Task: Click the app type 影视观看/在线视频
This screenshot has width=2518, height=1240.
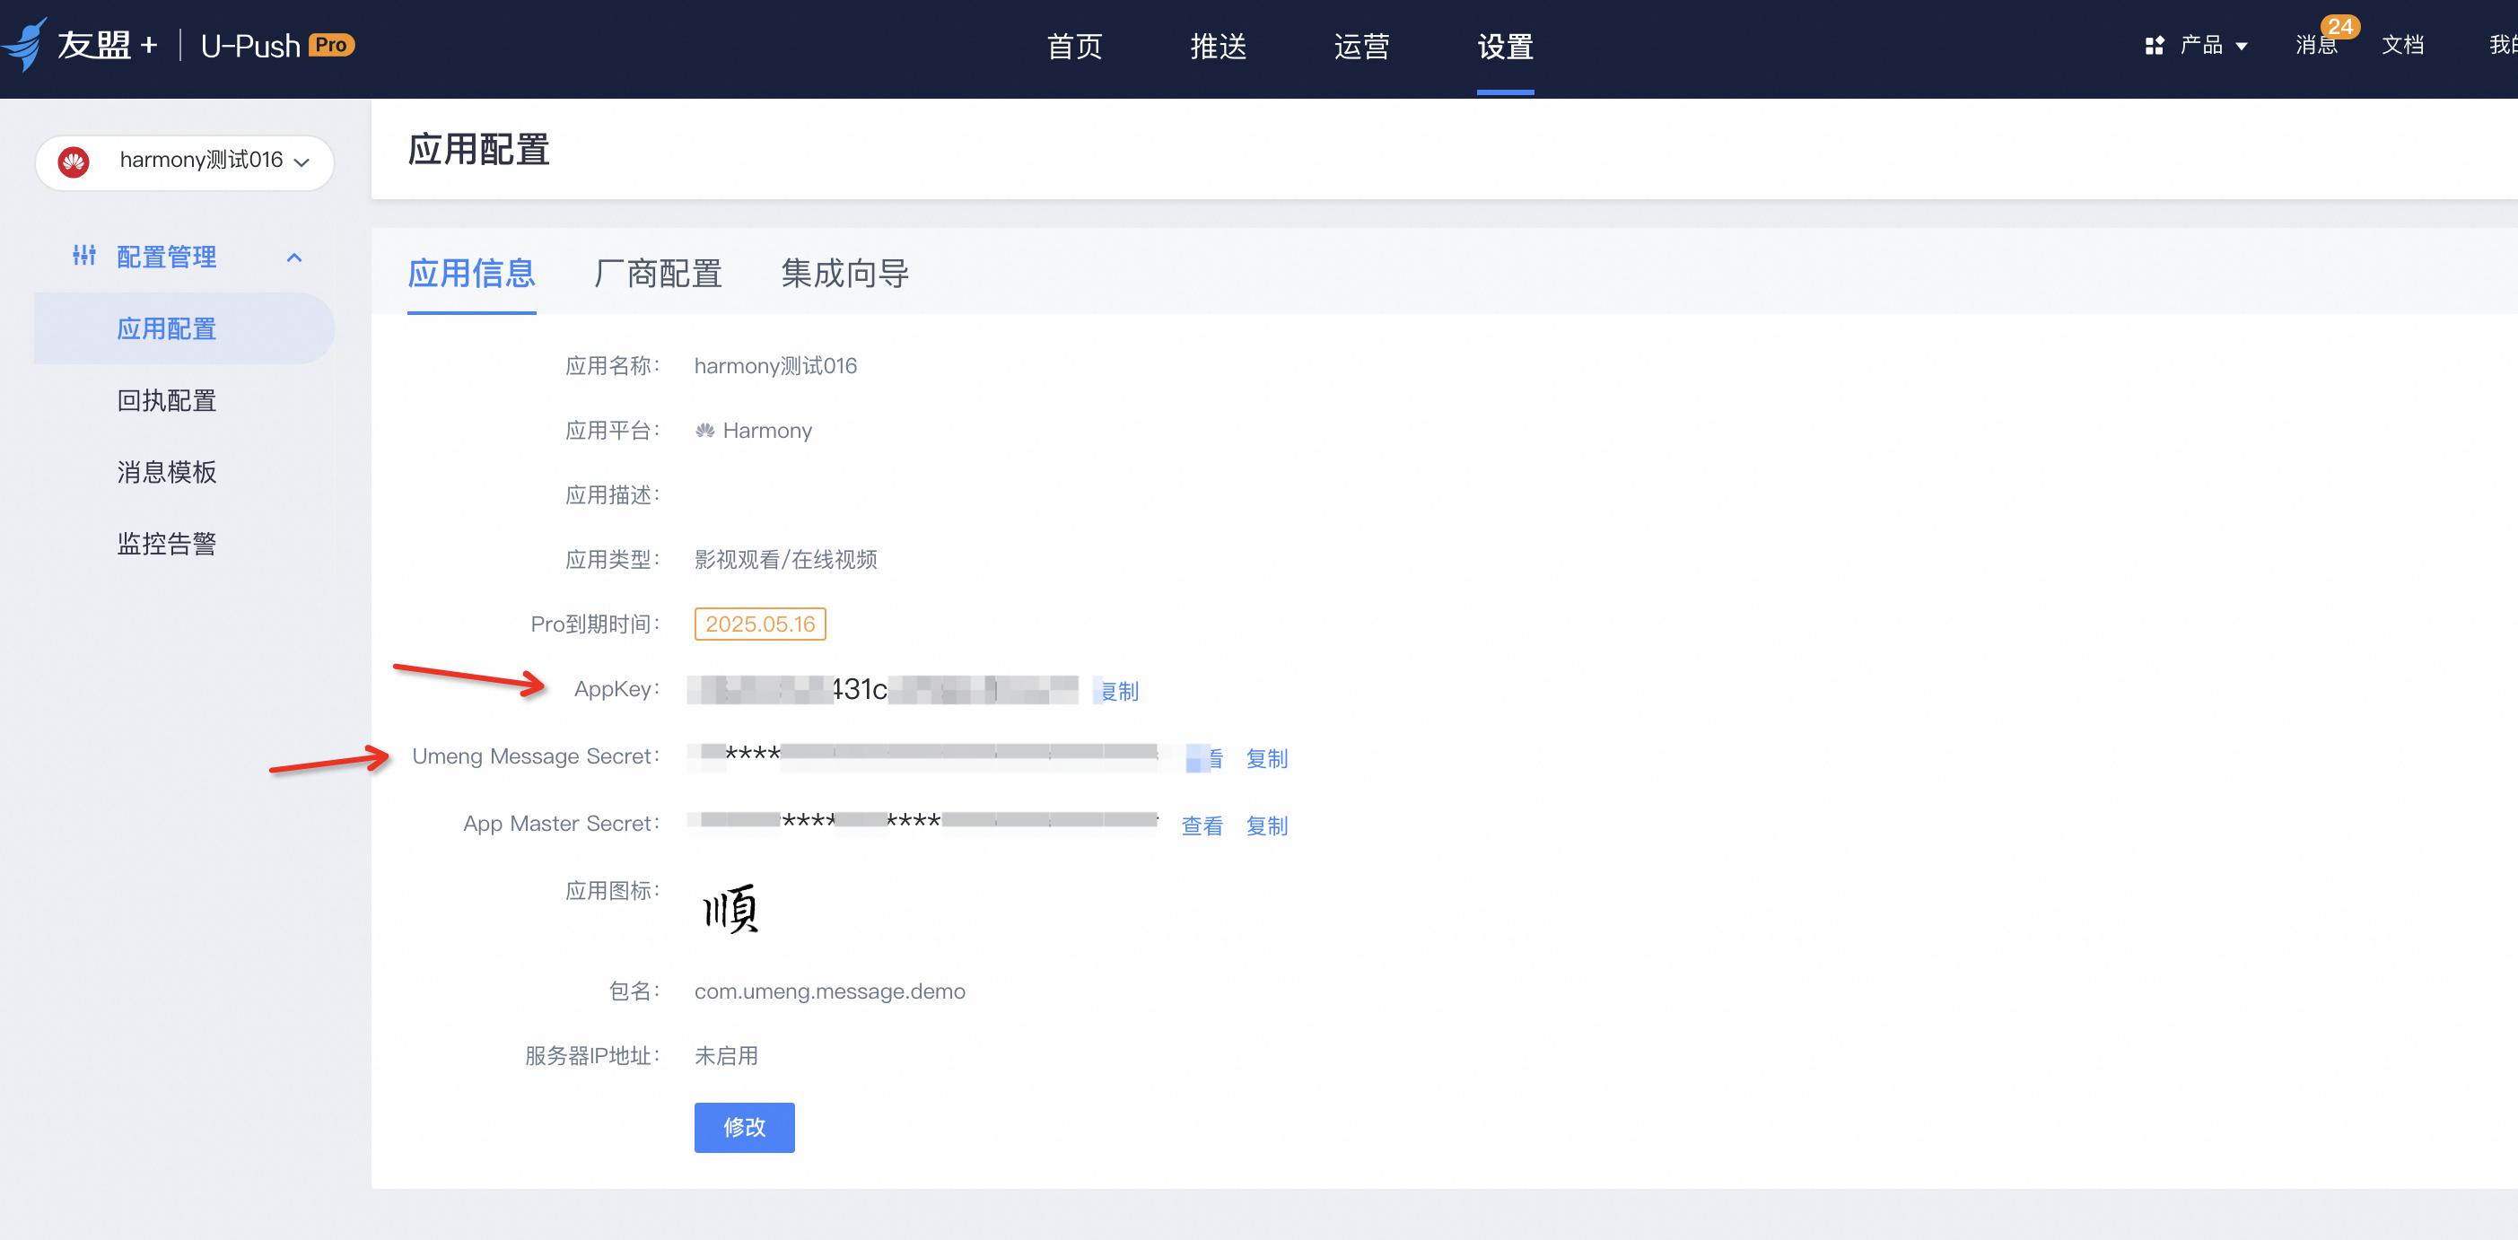Action: click(785, 559)
